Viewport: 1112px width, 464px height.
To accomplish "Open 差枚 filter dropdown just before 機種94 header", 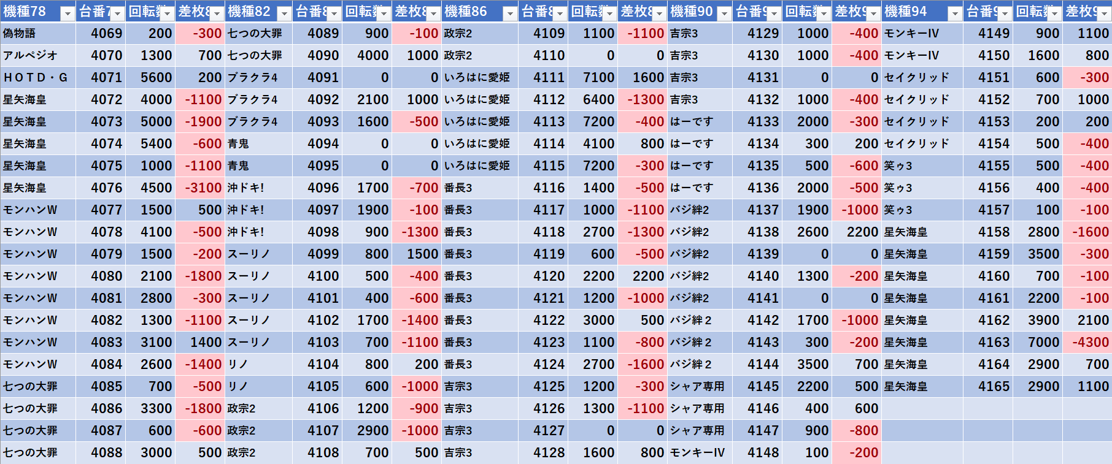I will click(873, 13).
